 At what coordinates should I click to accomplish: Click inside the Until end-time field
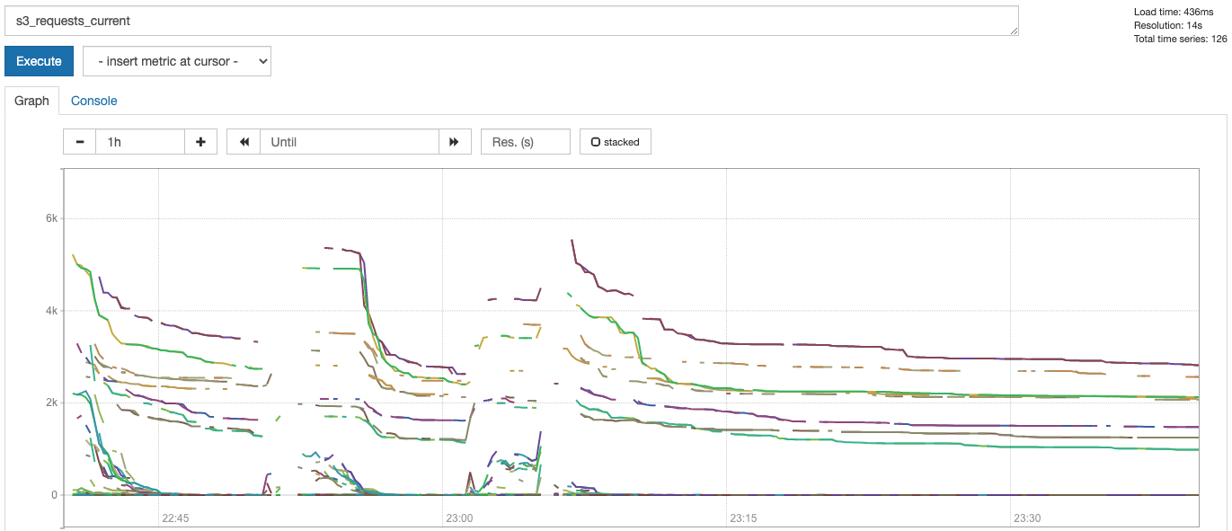coord(349,141)
